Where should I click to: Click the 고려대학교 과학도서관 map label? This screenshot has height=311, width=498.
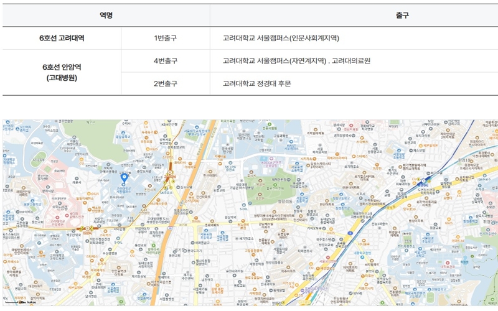pyautogui.click(x=57, y=256)
